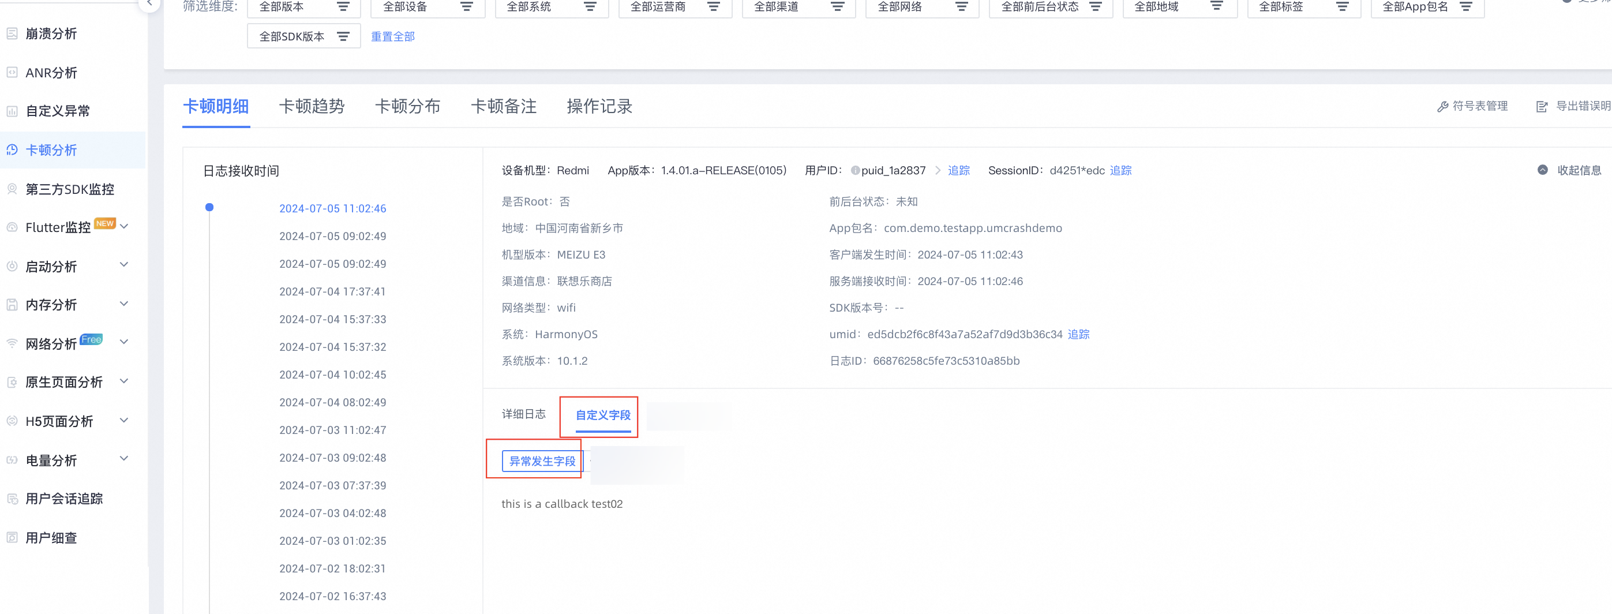
Task: Click the wrench icon for 符号表管理
Action: [1443, 107]
